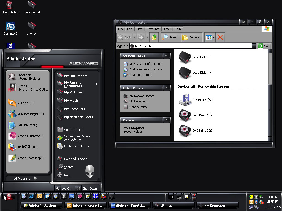Open the background folder on desktop

32,7
